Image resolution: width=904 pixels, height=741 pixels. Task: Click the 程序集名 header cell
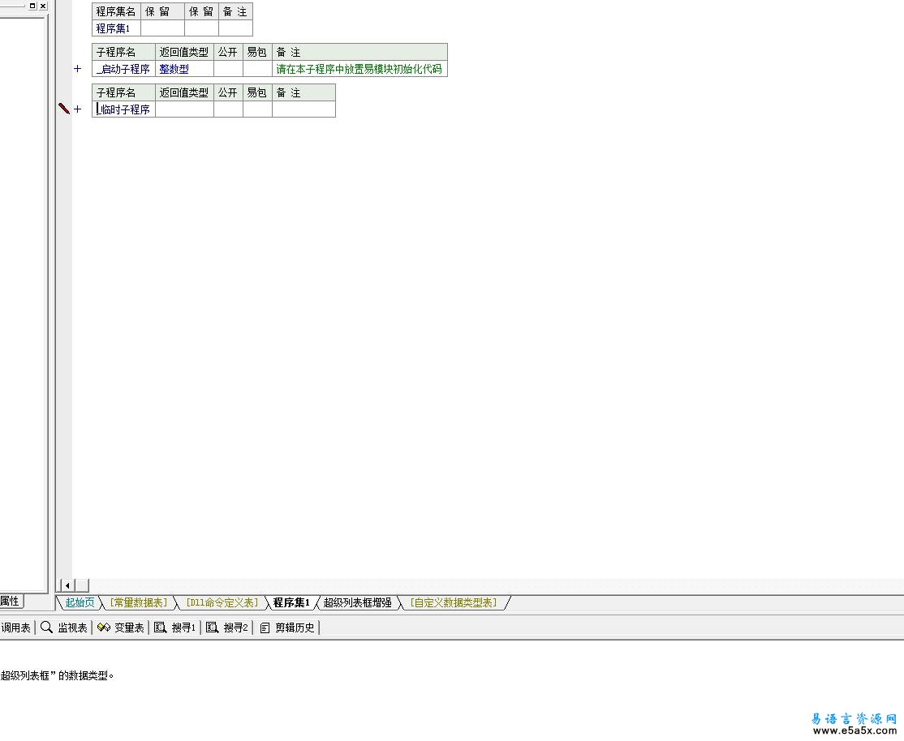(x=116, y=11)
